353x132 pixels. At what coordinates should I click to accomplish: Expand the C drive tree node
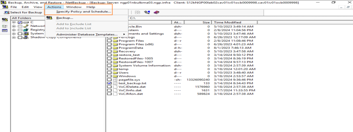14,22
